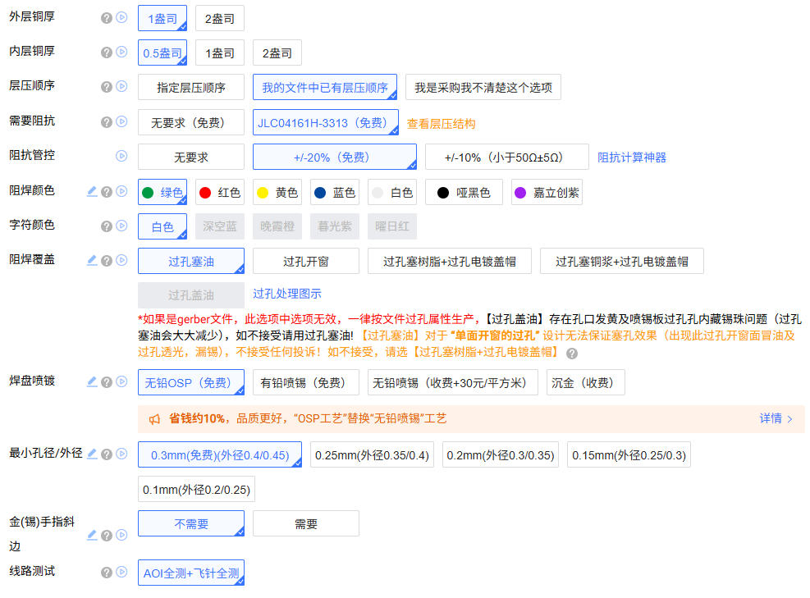Play the video guide for 阻抗管控
The image size is (810, 598).
click(x=122, y=156)
